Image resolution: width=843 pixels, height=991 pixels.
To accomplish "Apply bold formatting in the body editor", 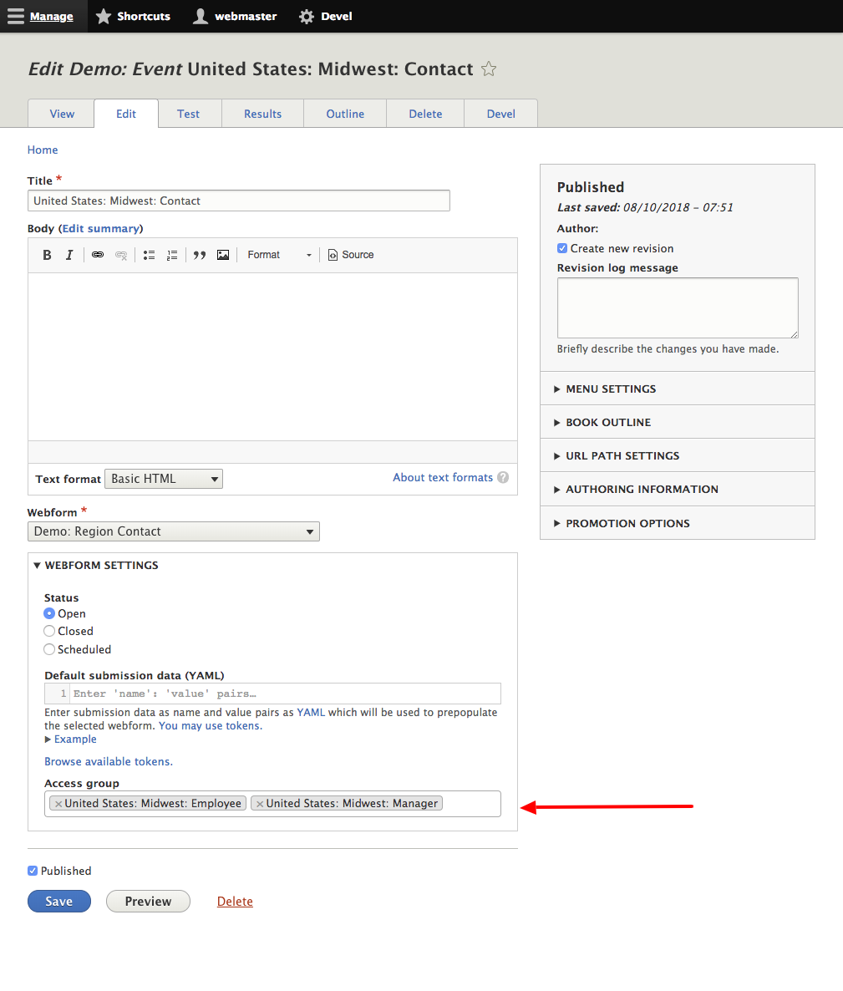I will [x=47, y=255].
